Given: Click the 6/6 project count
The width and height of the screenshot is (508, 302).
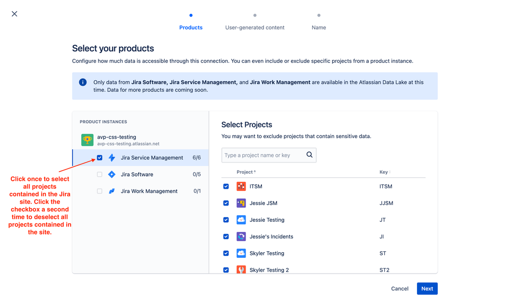Looking at the screenshot, I should coord(197,157).
